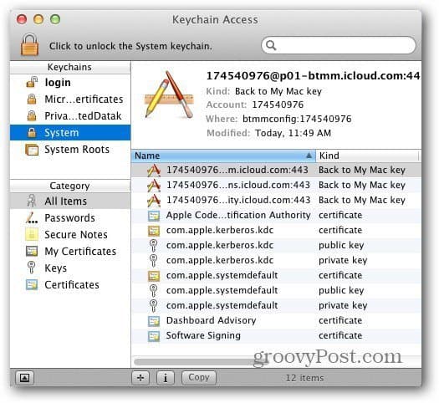Click the System Roots folder icon
439x403 pixels.
point(32,150)
